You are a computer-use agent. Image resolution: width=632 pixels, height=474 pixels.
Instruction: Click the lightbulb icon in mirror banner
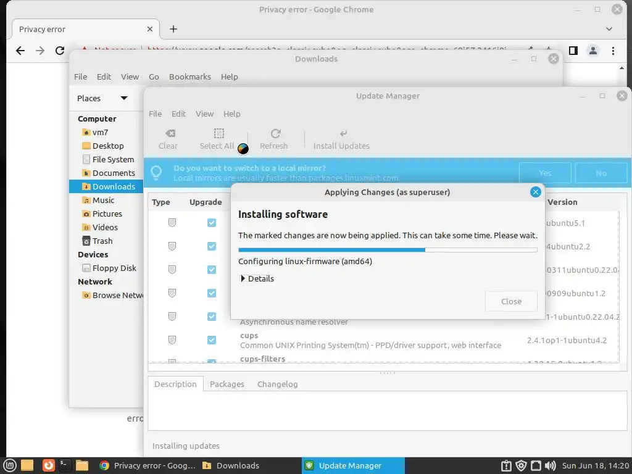click(x=156, y=173)
